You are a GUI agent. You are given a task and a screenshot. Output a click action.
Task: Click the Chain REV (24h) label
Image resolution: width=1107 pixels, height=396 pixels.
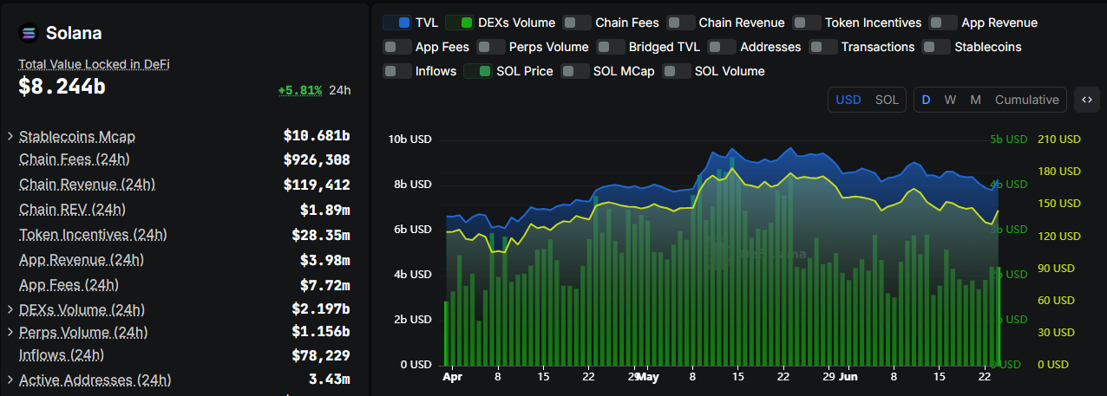pyautogui.click(x=72, y=209)
